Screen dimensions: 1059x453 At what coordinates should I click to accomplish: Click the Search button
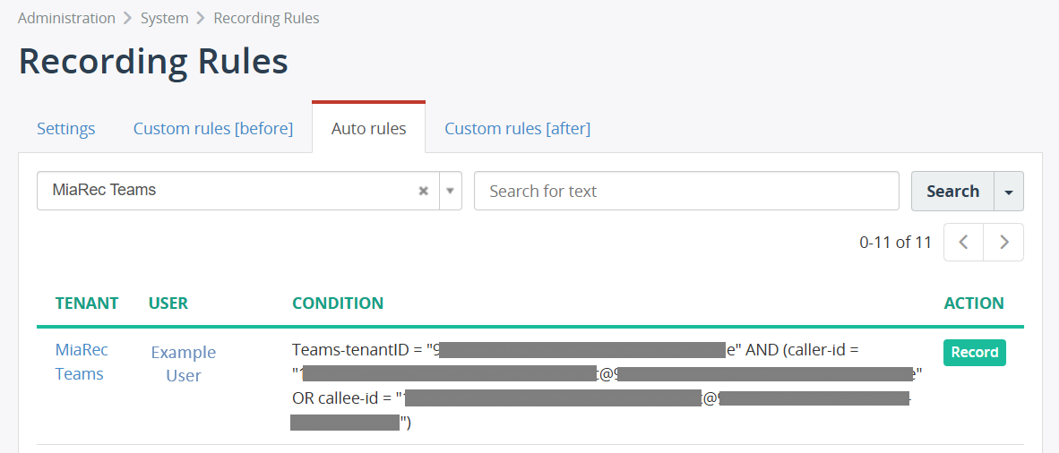click(952, 192)
